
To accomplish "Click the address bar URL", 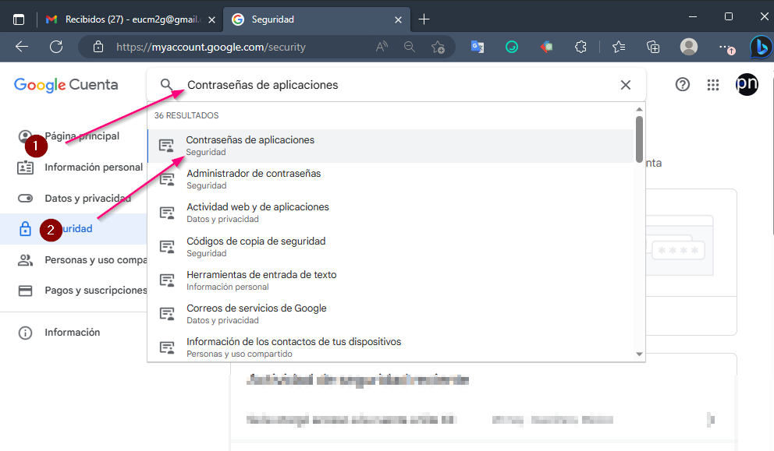I will (211, 47).
